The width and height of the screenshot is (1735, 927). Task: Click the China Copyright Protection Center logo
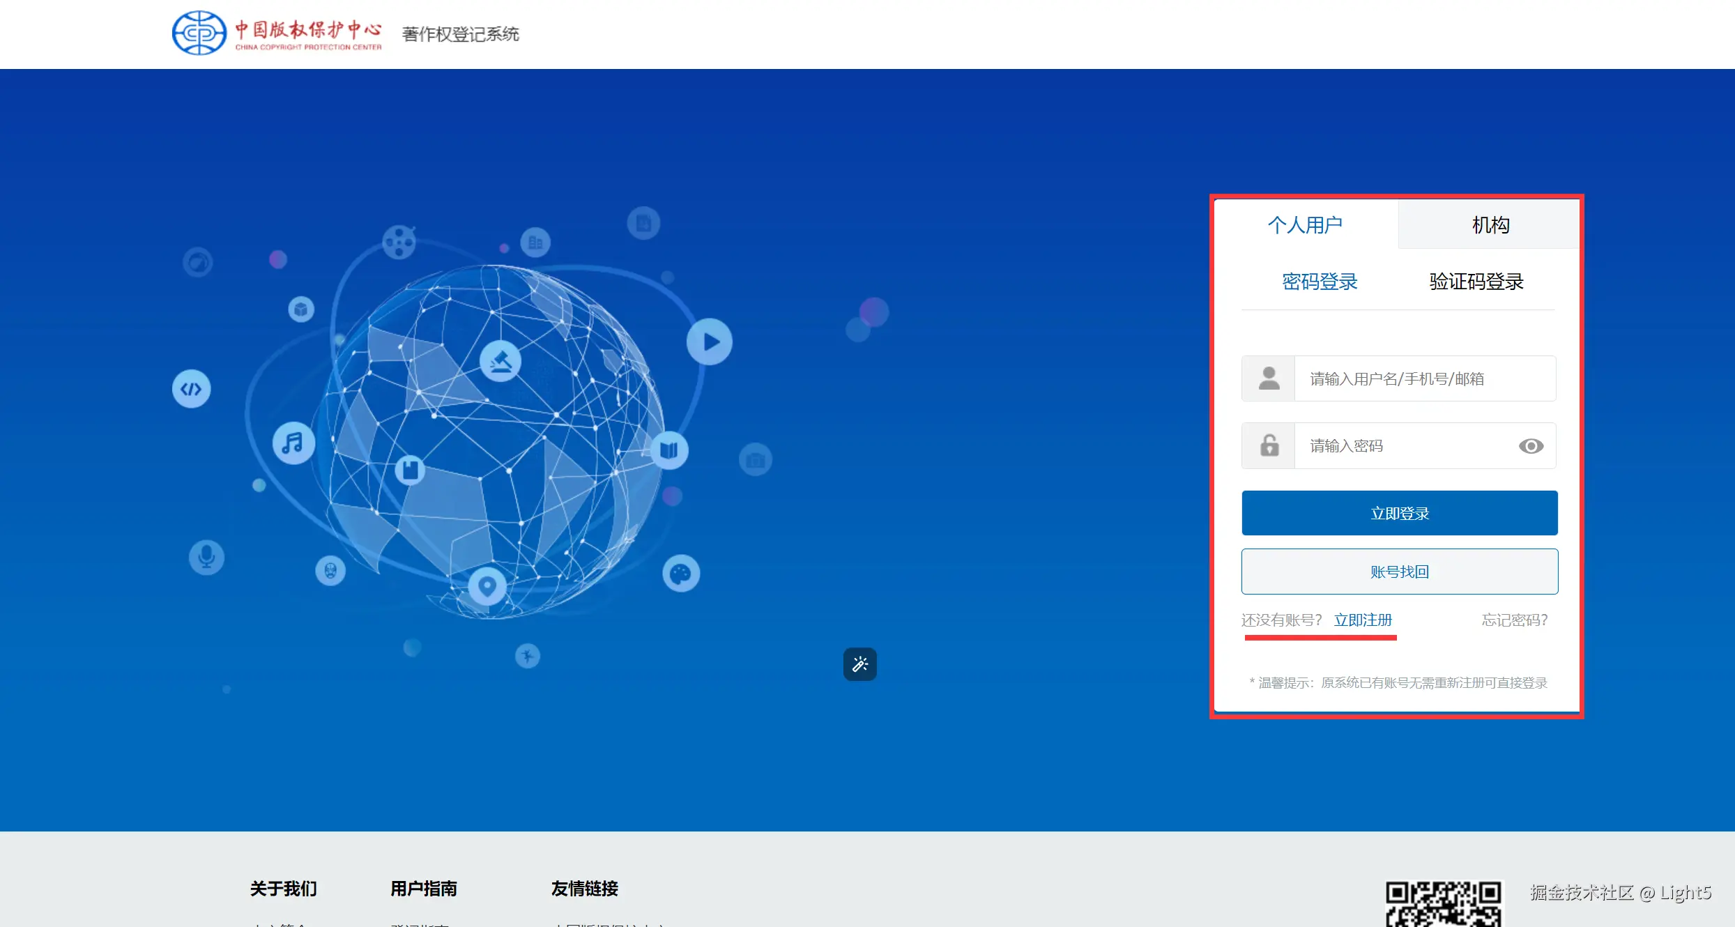point(277,33)
